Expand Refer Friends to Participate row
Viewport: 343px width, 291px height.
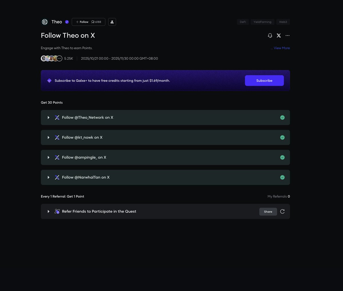click(x=49, y=212)
